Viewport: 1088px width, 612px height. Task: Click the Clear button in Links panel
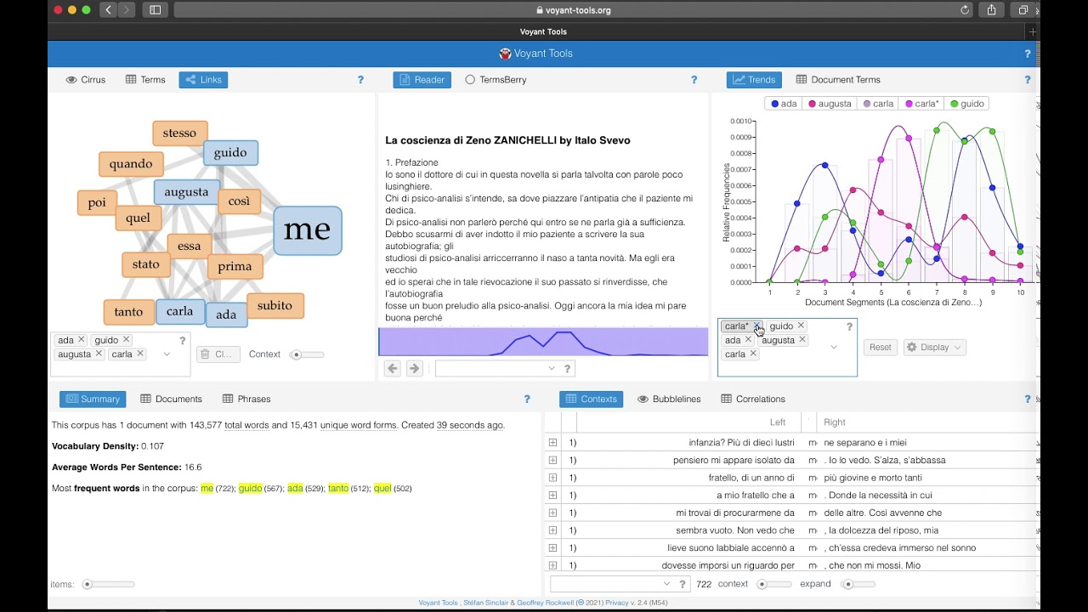pyautogui.click(x=218, y=354)
